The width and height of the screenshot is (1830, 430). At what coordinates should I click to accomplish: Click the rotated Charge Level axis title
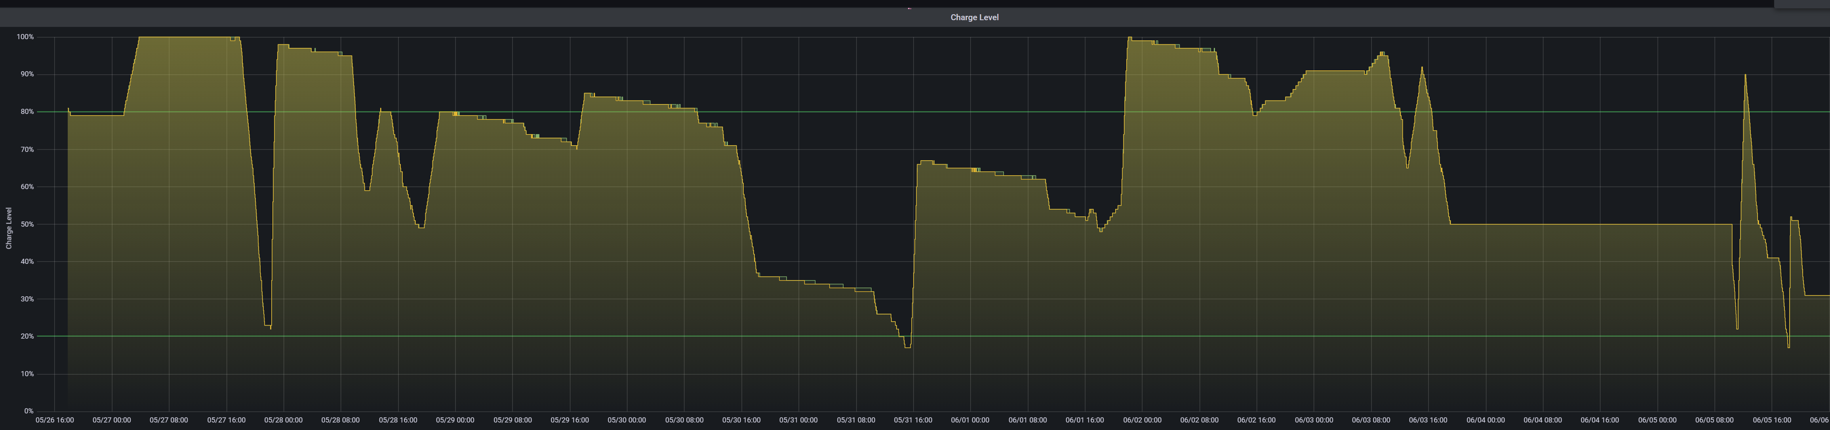(9, 228)
